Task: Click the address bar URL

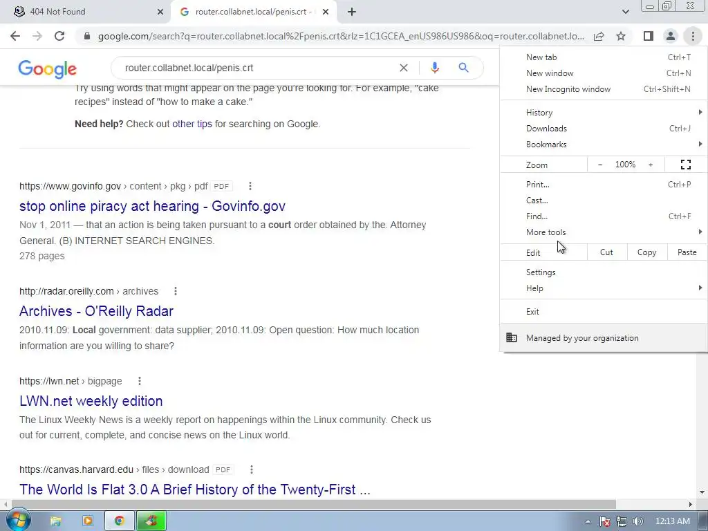Action: click(x=341, y=36)
